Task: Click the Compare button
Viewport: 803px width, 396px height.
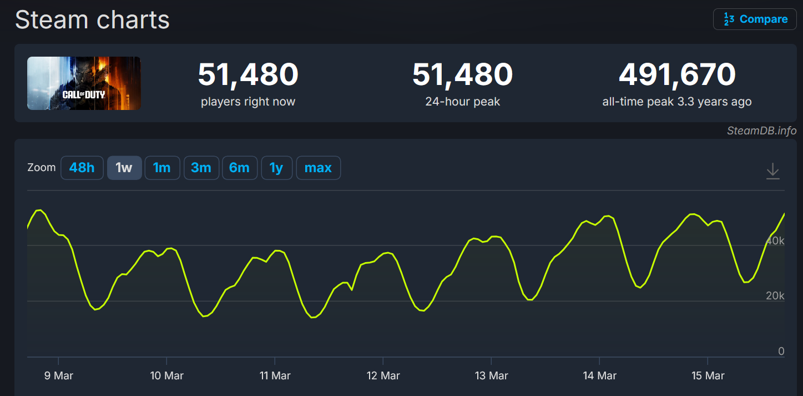Action: click(x=755, y=19)
